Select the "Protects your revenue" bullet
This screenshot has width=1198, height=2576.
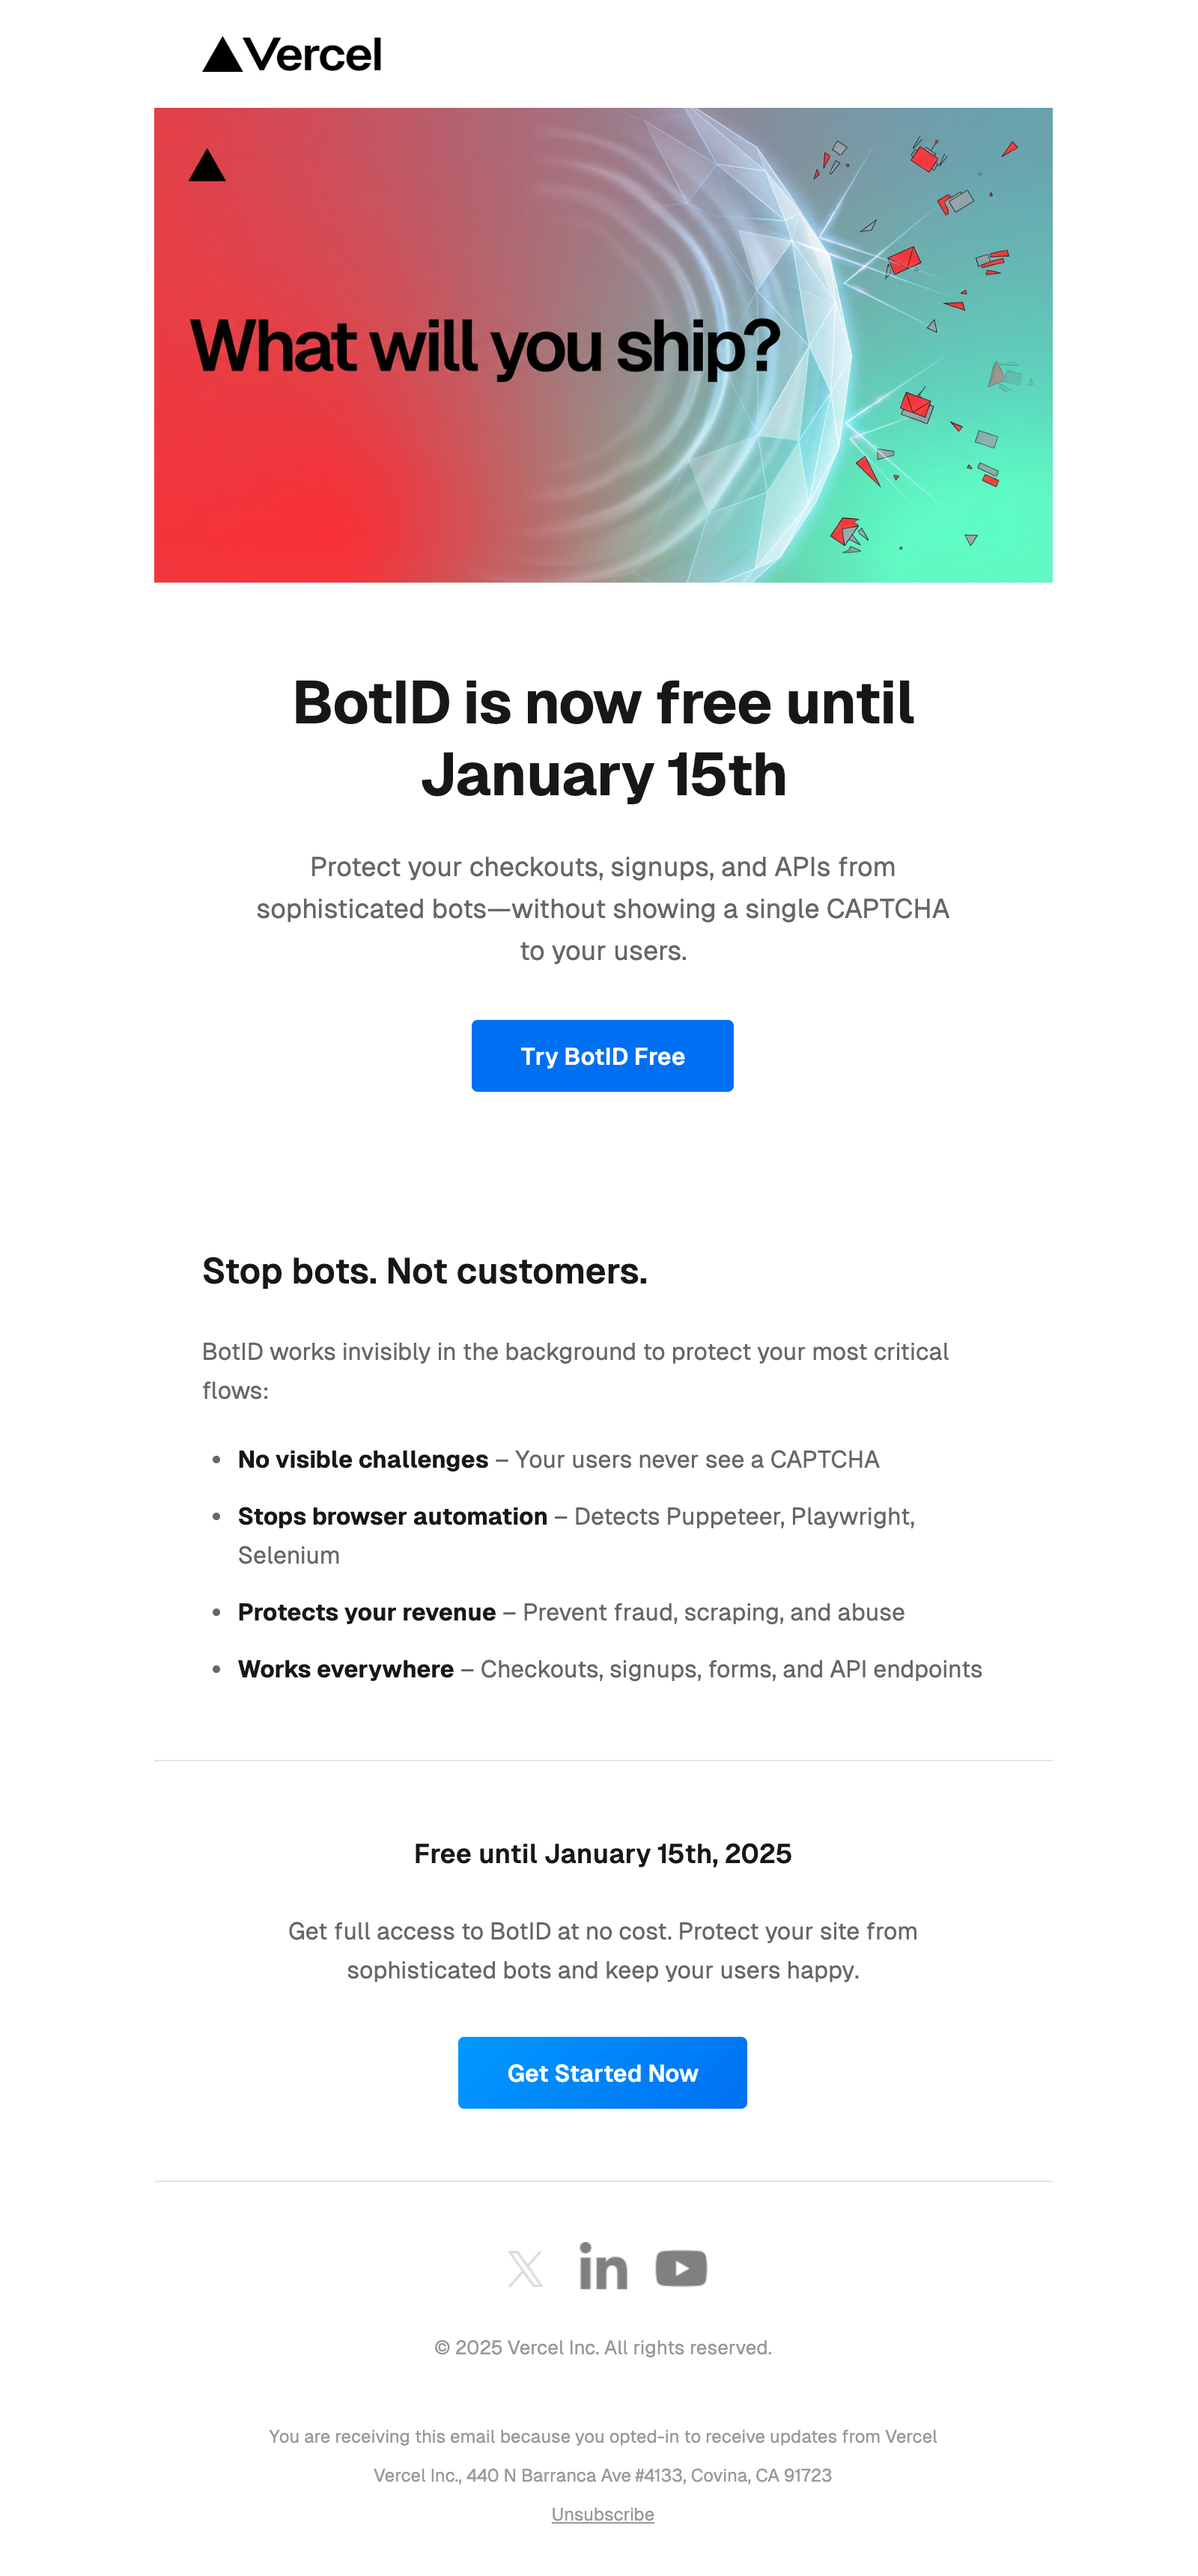point(570,1613)
